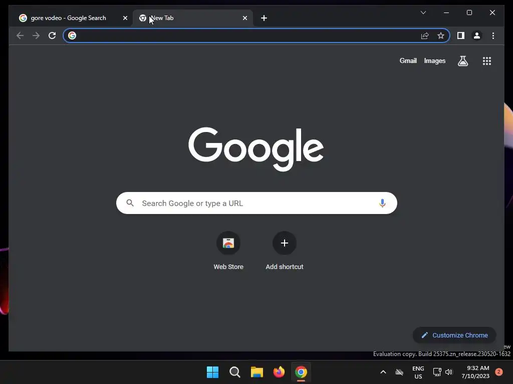Open the OneDrive tray icon
This screenshot has width=513, height=384.
(399, 372)
